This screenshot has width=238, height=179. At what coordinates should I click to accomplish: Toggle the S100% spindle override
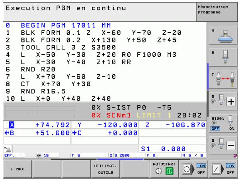pyautogui.click(x=222, y=123)
